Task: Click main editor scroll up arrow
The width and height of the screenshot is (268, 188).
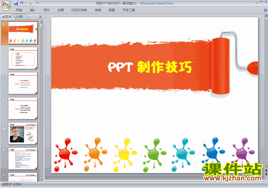Action: coord(266,16)
